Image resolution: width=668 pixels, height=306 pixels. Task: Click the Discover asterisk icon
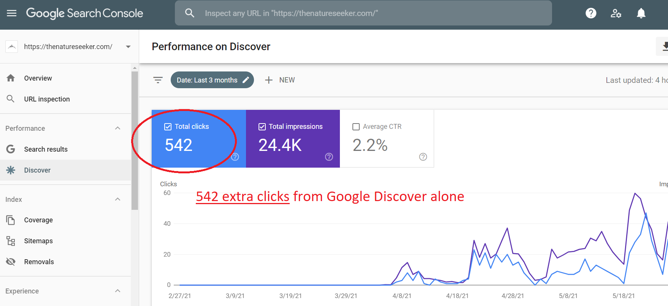click(x=11, y=170)
